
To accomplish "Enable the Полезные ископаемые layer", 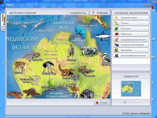I will pyautogui.click(x=131, y=45).
